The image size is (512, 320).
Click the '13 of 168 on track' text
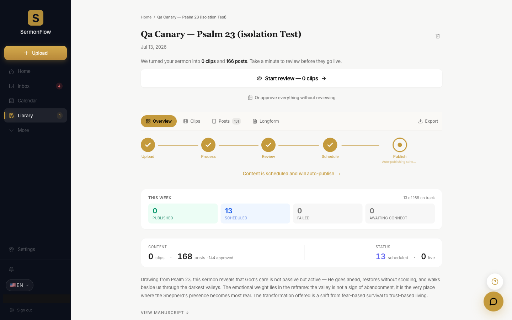coord(419,198)
